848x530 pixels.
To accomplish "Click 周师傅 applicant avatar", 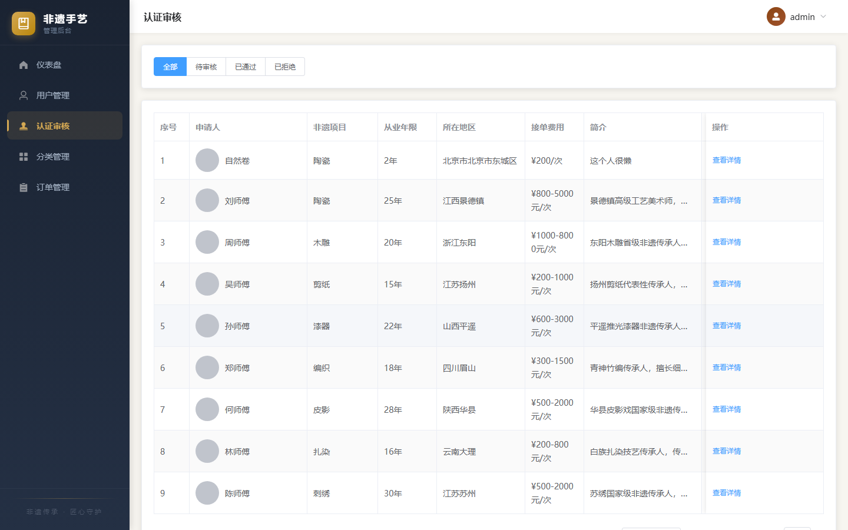I will click(207, 242).
